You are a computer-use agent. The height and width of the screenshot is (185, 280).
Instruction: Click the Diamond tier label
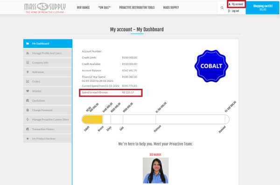[x=222, y=129]
